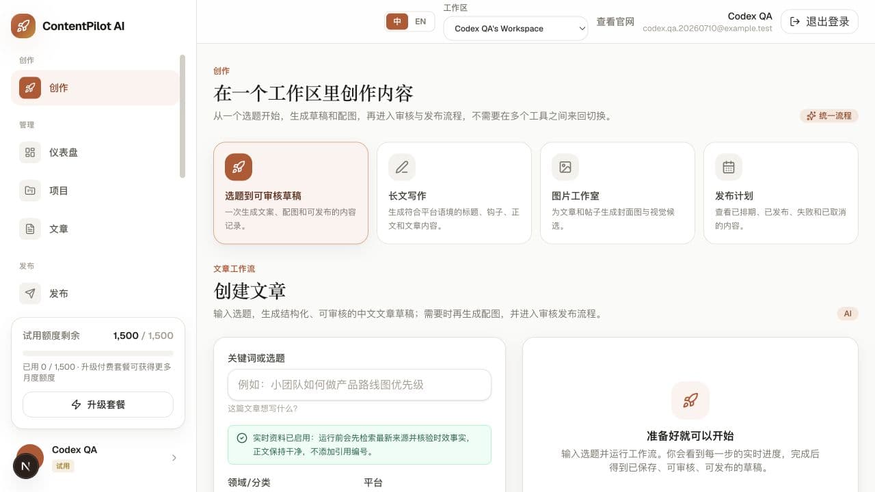Open 发布 in the sidebar
Image resolution: width=875 pixels, height=492 pixels.
(x=95, y=293)
